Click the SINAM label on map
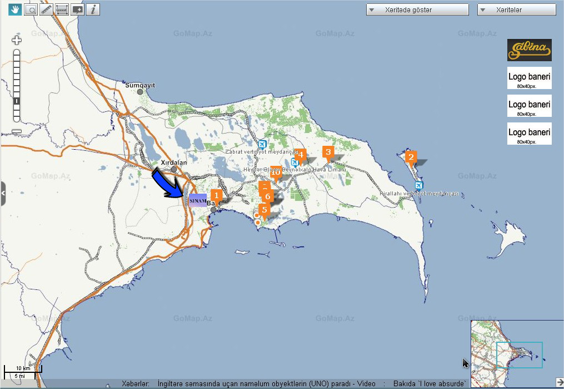The image size is (564, 389). pyautogui.click(x=197, y=200)
